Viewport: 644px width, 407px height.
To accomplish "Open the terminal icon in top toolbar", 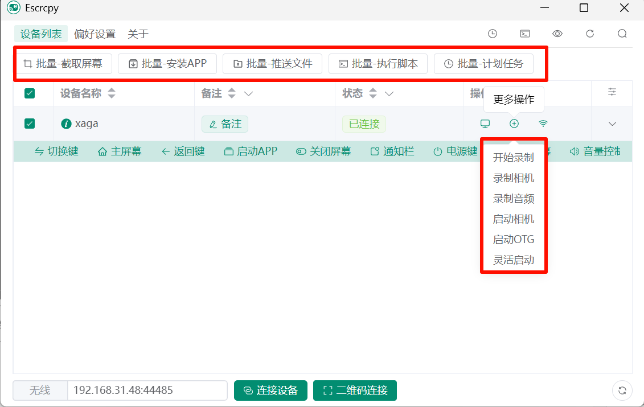I will point(525,34).
